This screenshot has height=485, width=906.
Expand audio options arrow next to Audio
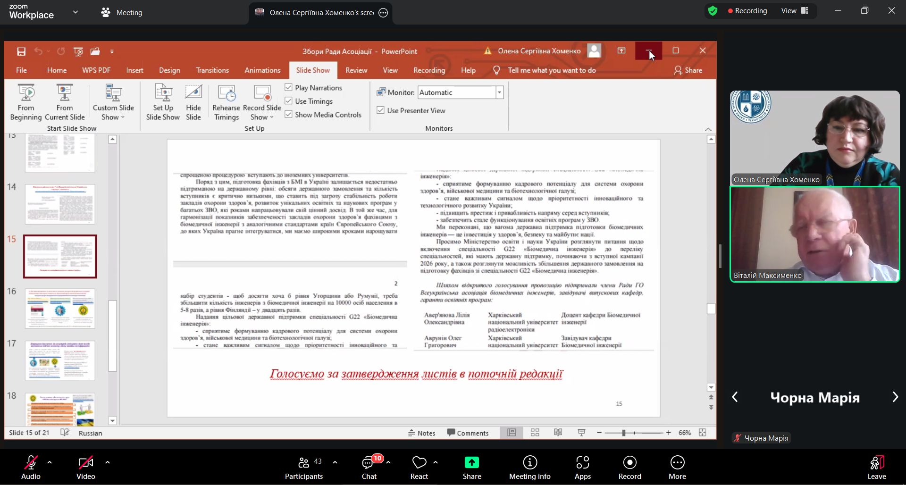(x=50, y=462)
